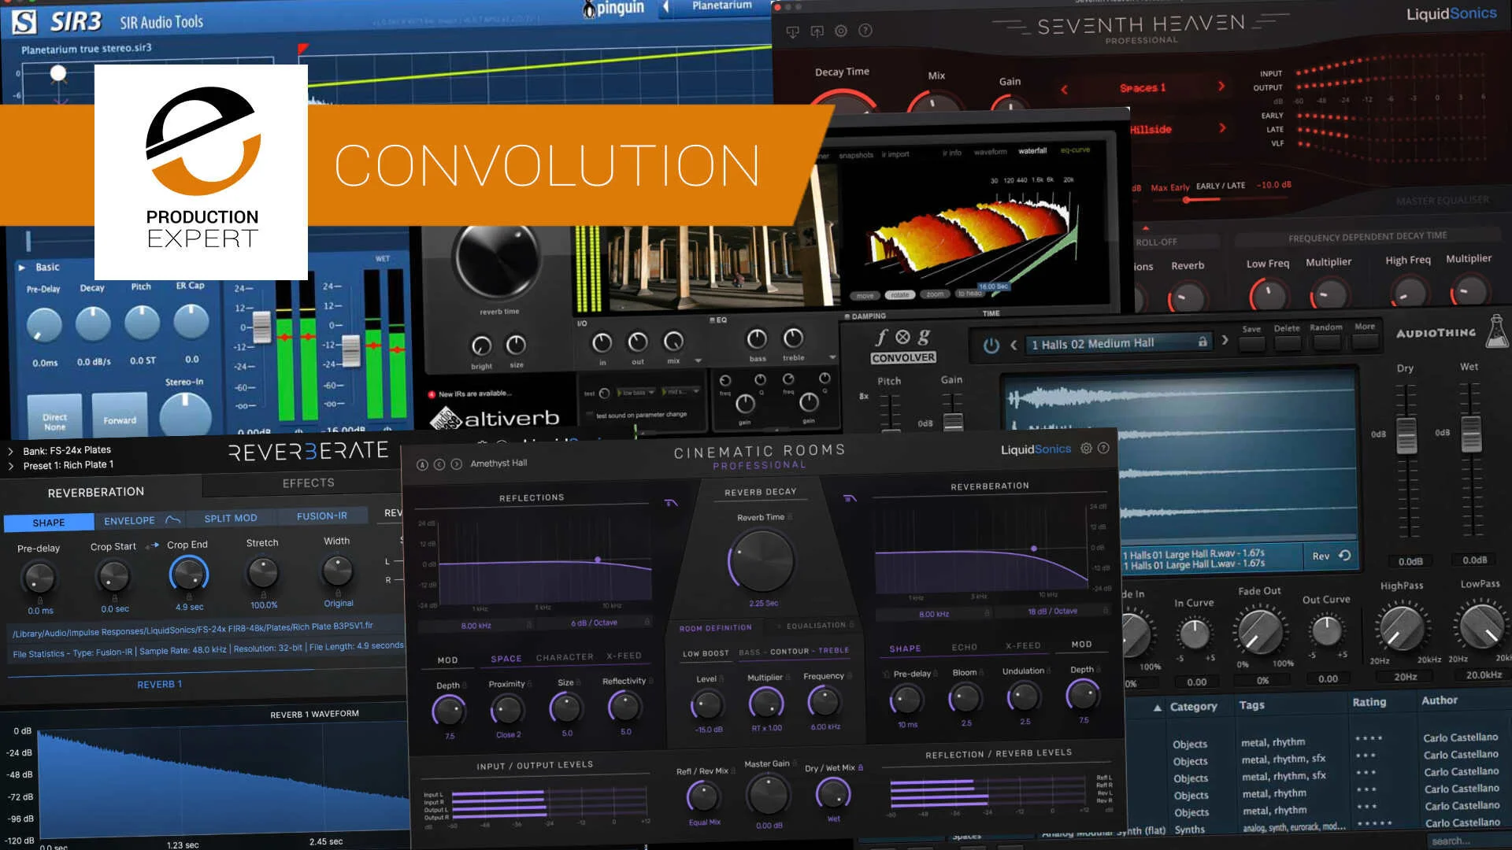
Task: Toggle the Reverberation filter shape icon
Action: tap(850, 498)
